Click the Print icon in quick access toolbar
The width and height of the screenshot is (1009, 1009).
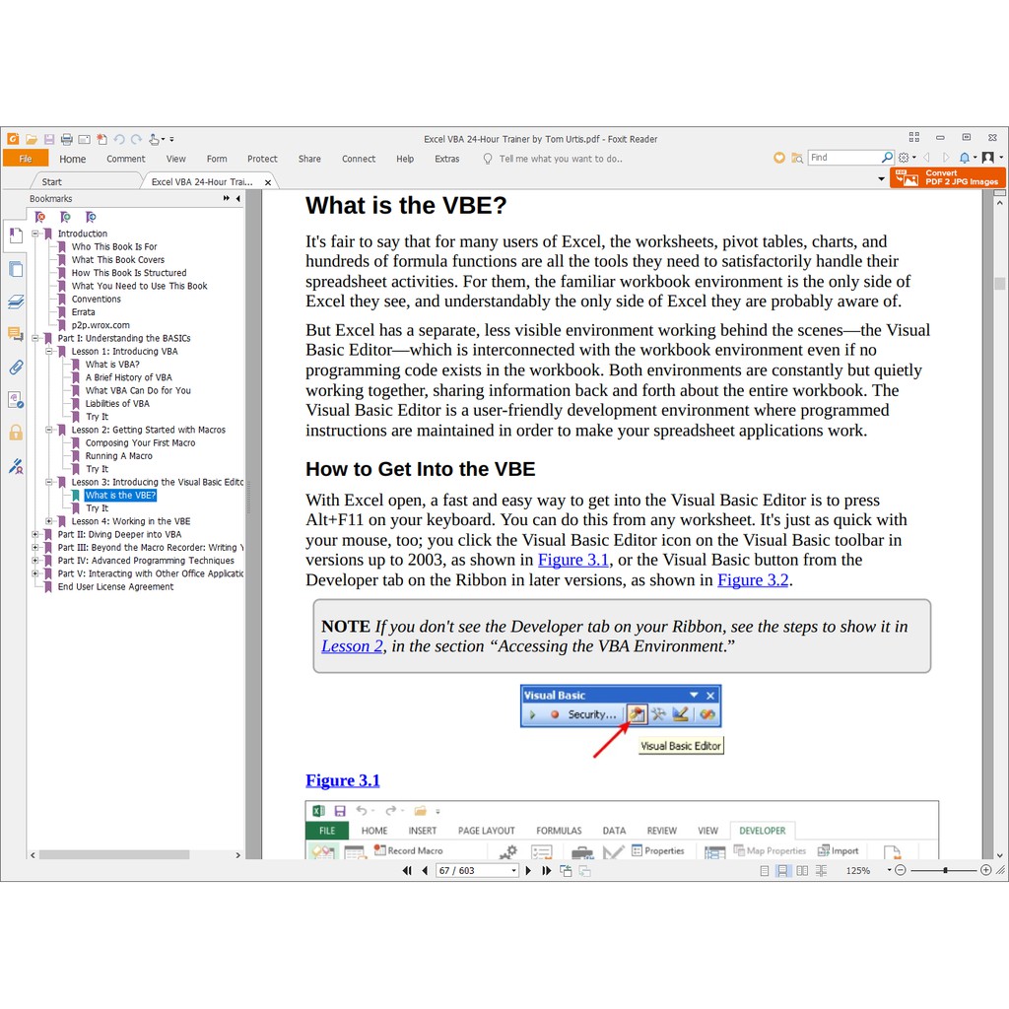67,139
